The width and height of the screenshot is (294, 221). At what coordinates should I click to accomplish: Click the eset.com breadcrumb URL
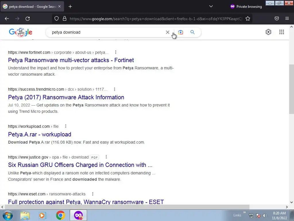(47, 194)
